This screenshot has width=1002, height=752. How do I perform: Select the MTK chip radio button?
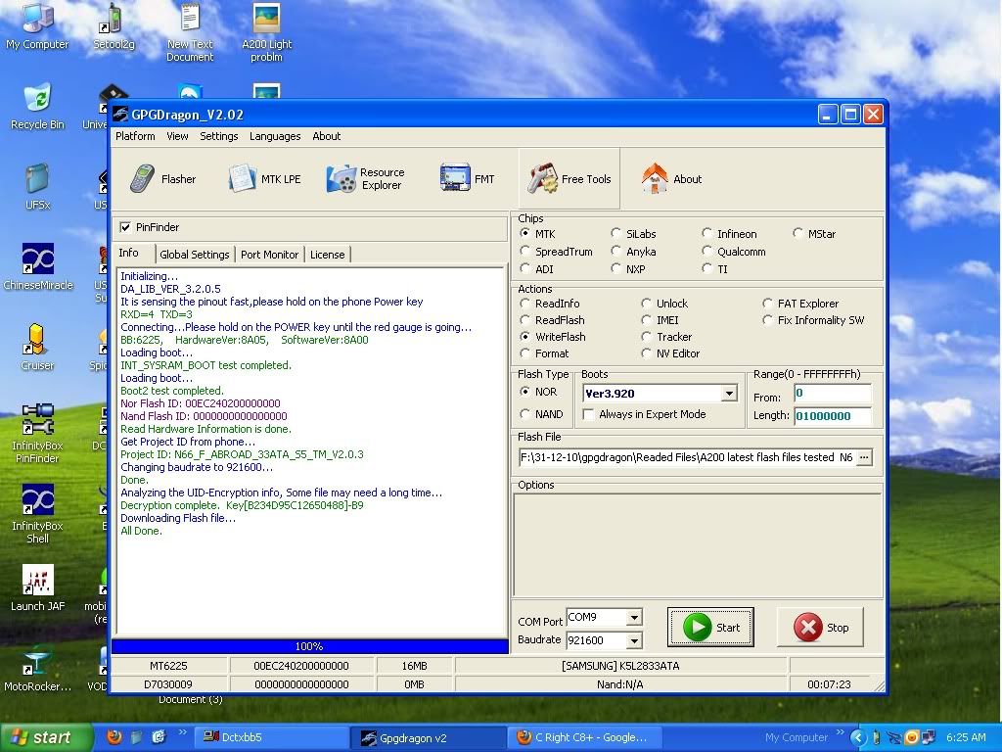(525, 233)
